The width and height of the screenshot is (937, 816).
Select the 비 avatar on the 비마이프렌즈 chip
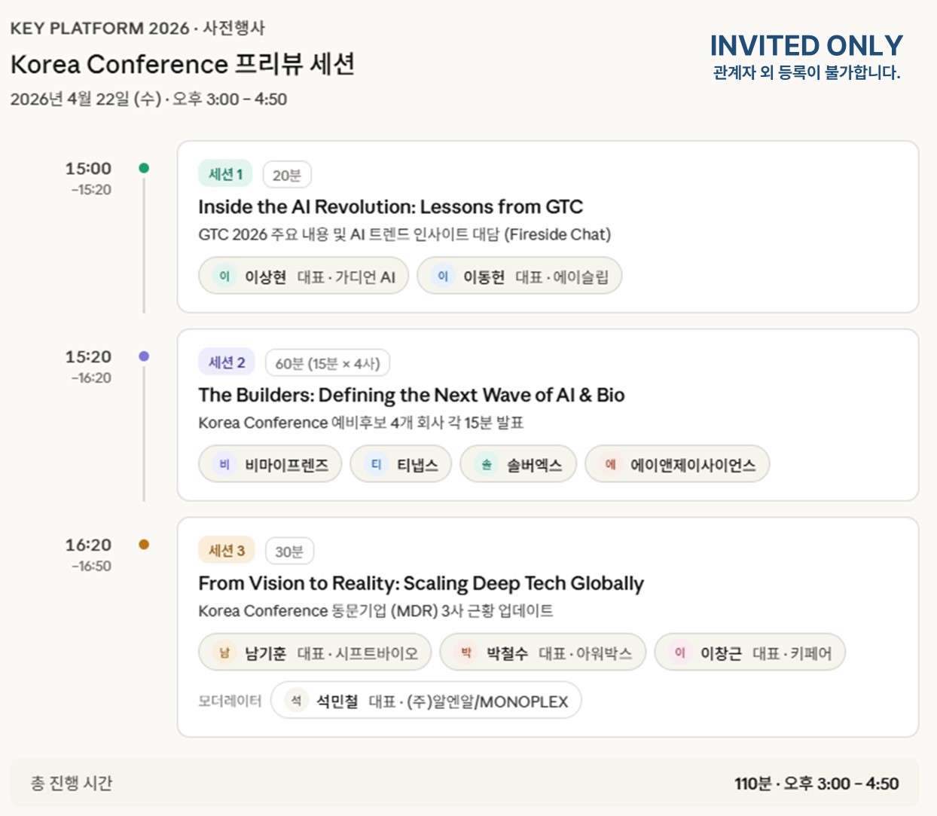pos(222,464)
